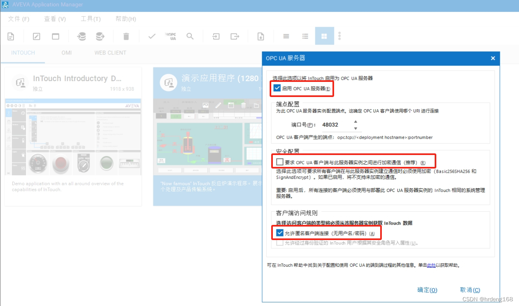Click the "Now famous" InTouch description text
Viewport: 519px width, 306px height.
pyautogui.click(x=211, y=186)
